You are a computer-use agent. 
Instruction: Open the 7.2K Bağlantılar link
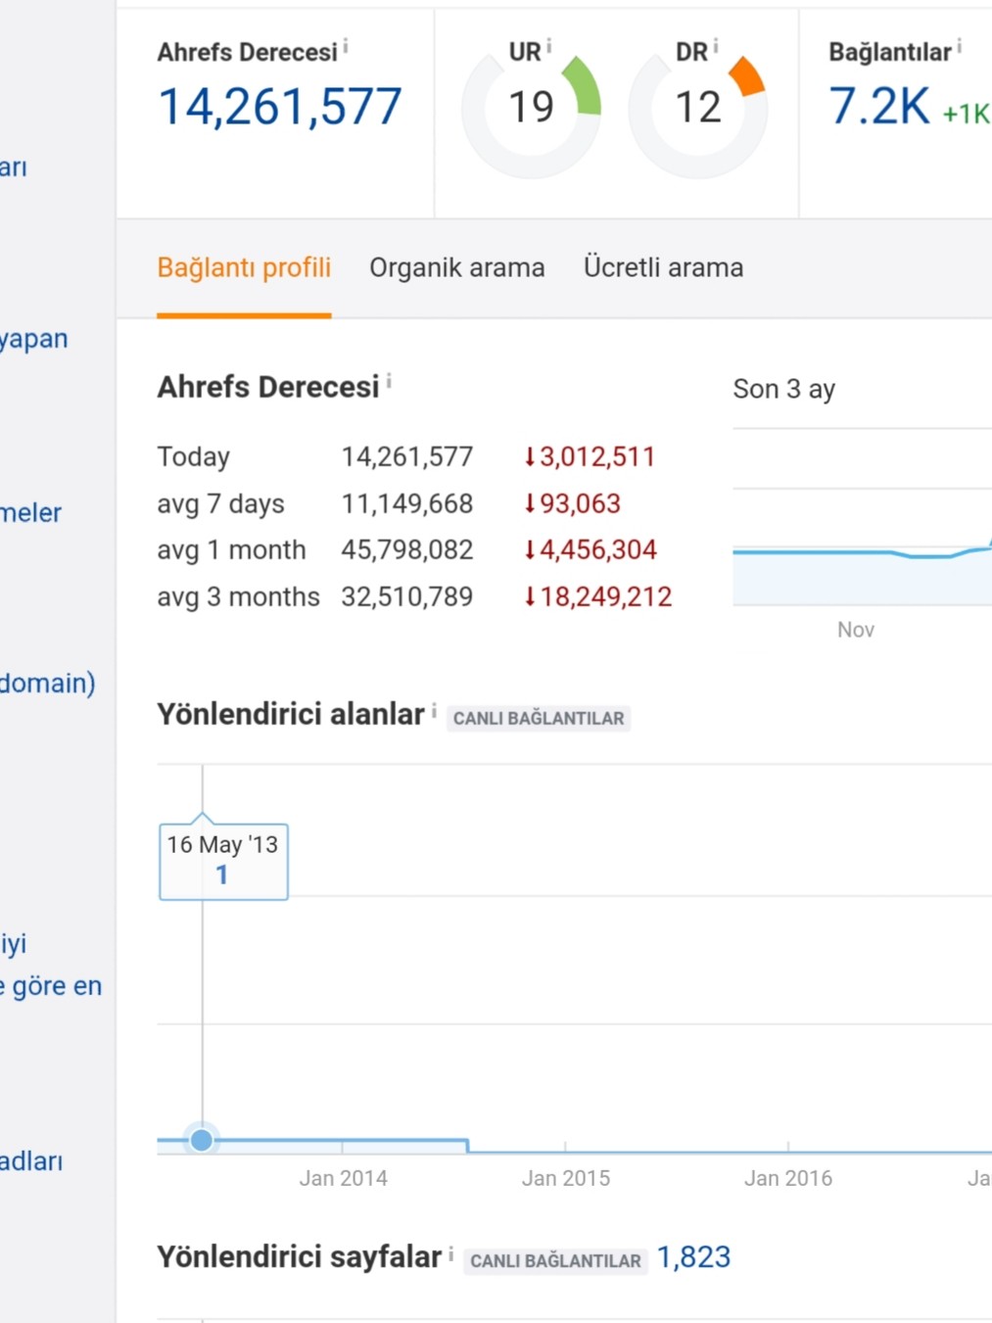point(879,107)
